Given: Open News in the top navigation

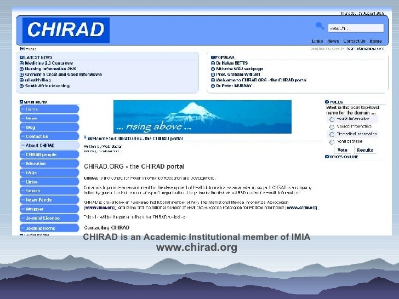Looking at the screenshot, I should coord(333,41).
